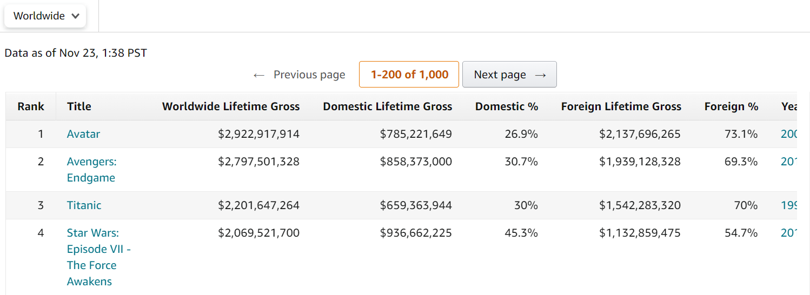The width and height of the screenshot is (810, 295).
Task: Click the Foreign % column header
Action: coord(731,106)
